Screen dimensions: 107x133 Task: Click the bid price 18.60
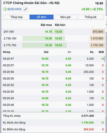click(48, 39)
